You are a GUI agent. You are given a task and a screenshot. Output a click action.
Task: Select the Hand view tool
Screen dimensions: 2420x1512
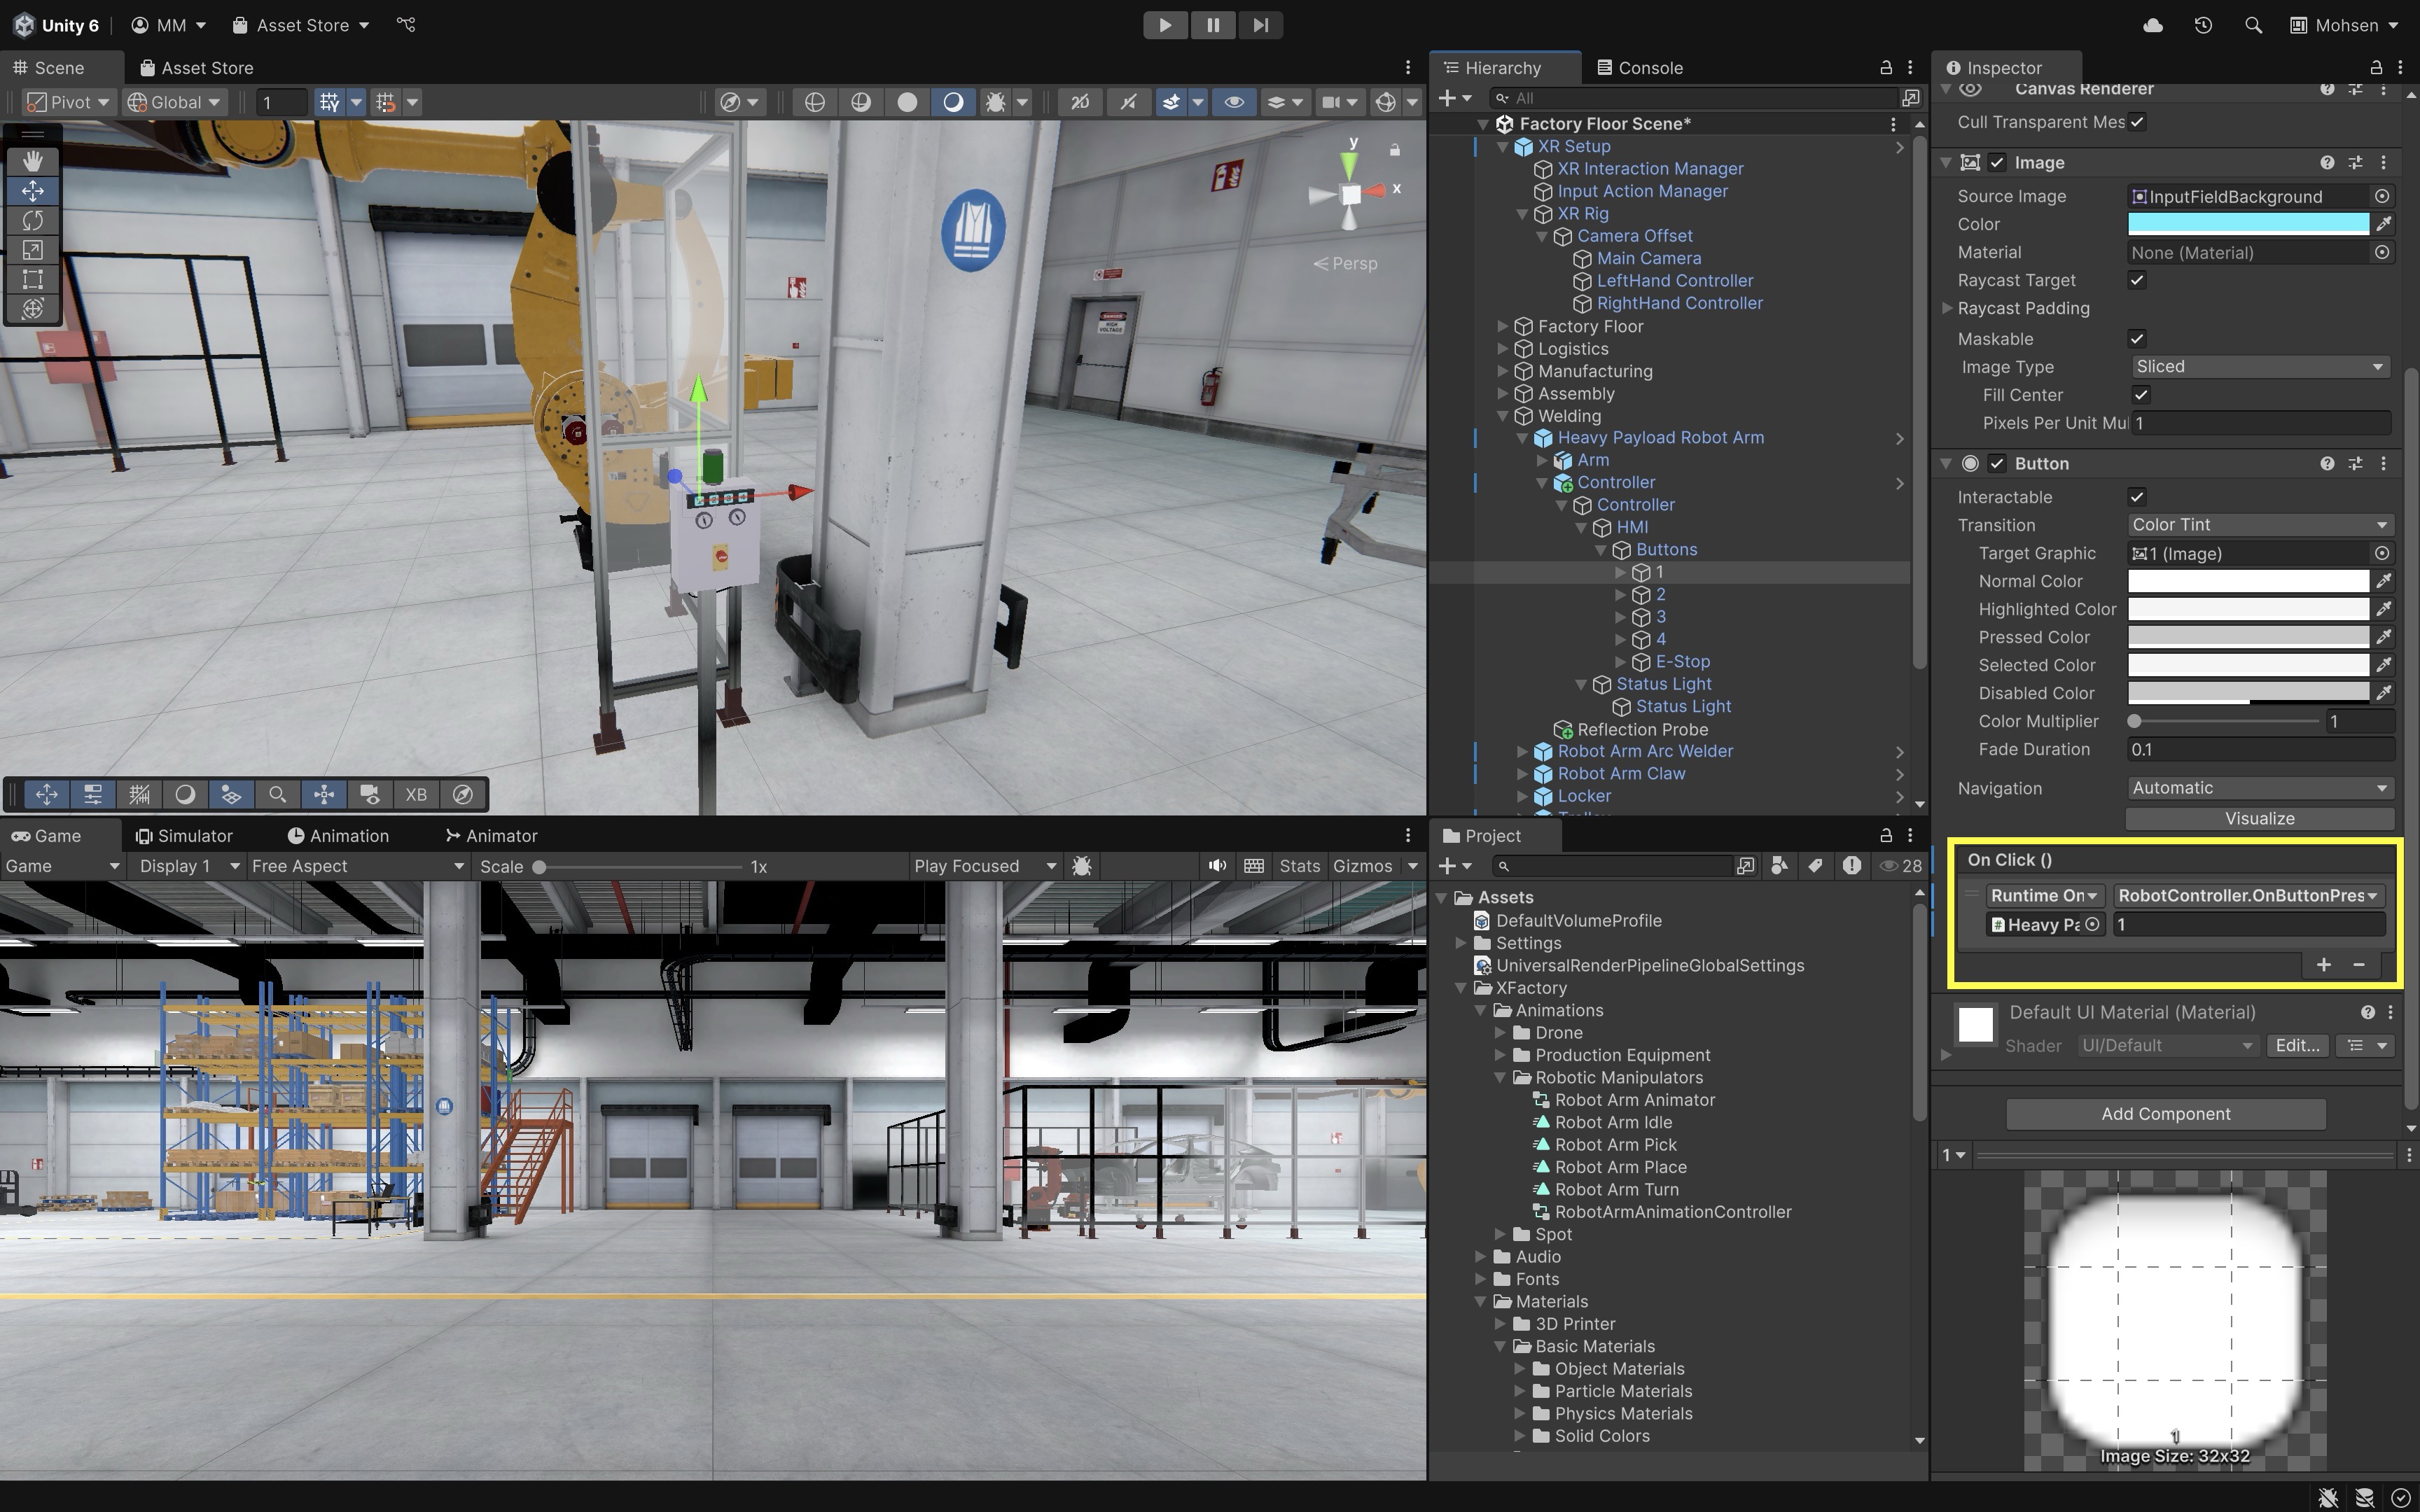[x=33, y=160]
